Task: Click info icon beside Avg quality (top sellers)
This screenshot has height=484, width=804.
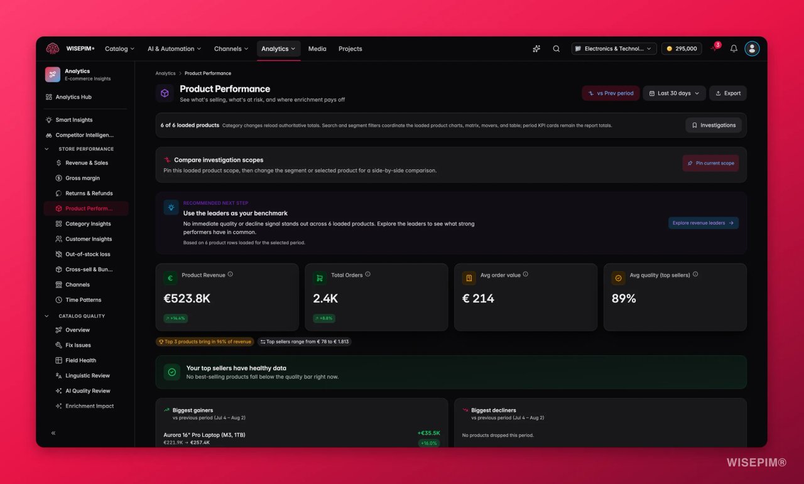Action: (x=695, y=274)
